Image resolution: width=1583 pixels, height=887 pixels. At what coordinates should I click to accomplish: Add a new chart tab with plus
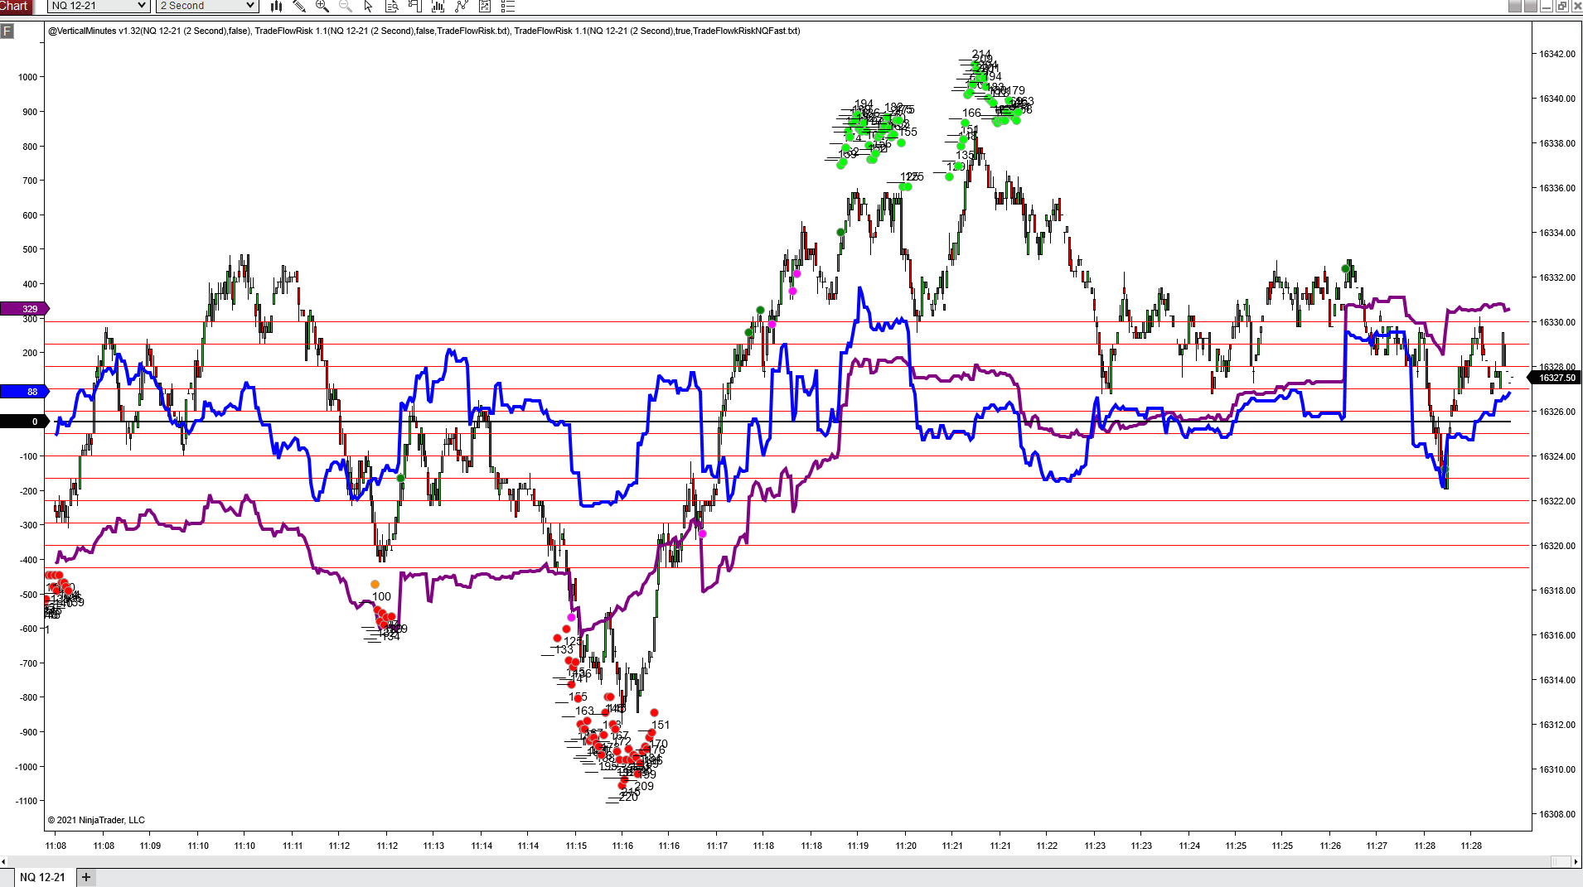click(x=86, y=877)
